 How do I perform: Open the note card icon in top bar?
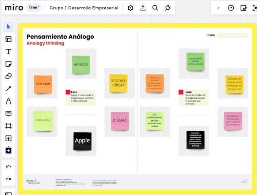[x=243, y=8]
